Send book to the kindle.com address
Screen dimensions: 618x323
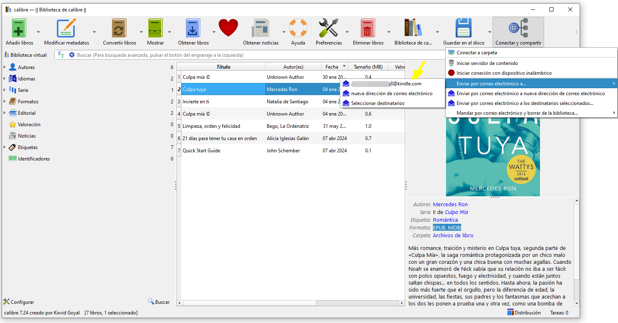tap(393, 84)
